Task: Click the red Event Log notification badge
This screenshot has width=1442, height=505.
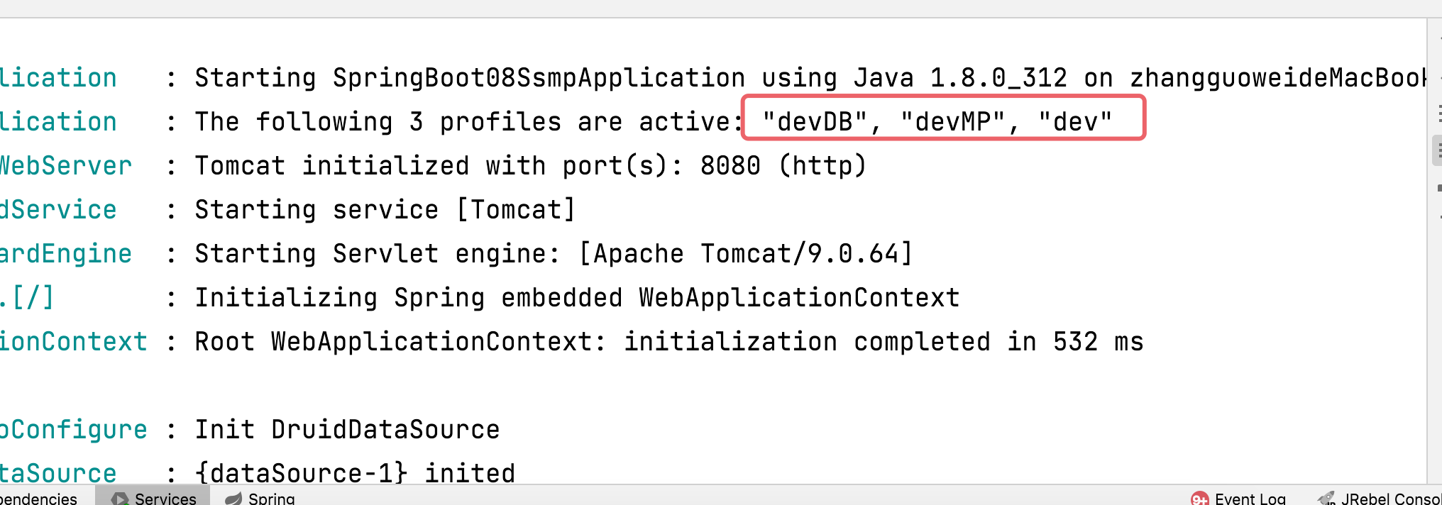Action: click(x=1199, y=499)
